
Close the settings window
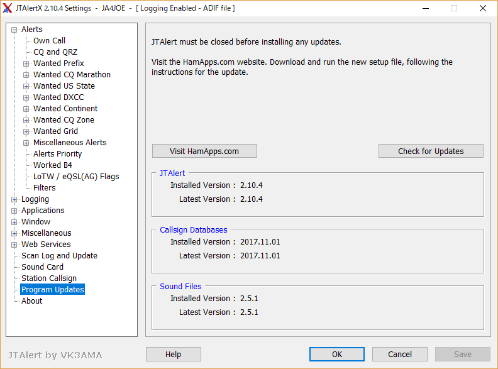click(483, 8)
